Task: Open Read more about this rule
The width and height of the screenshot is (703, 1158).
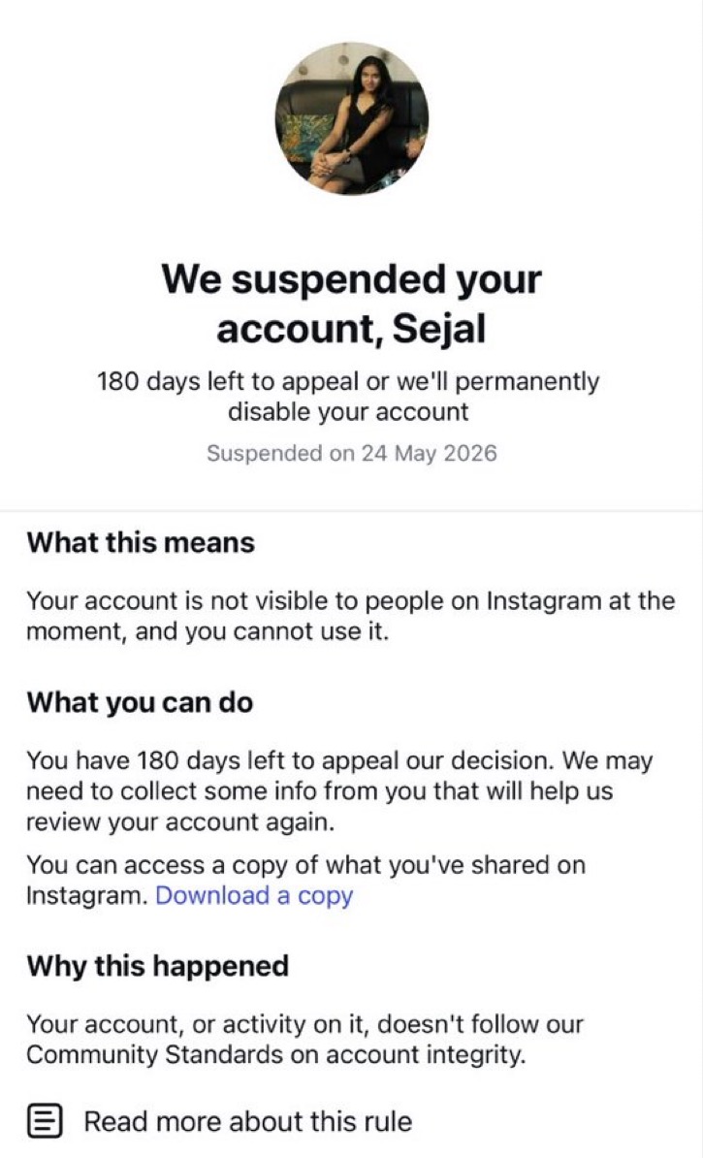Action: pos(248,1121)
